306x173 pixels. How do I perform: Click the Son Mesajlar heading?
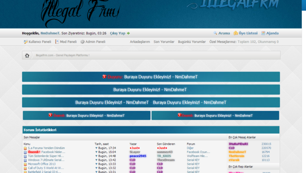tap(32, 137)
